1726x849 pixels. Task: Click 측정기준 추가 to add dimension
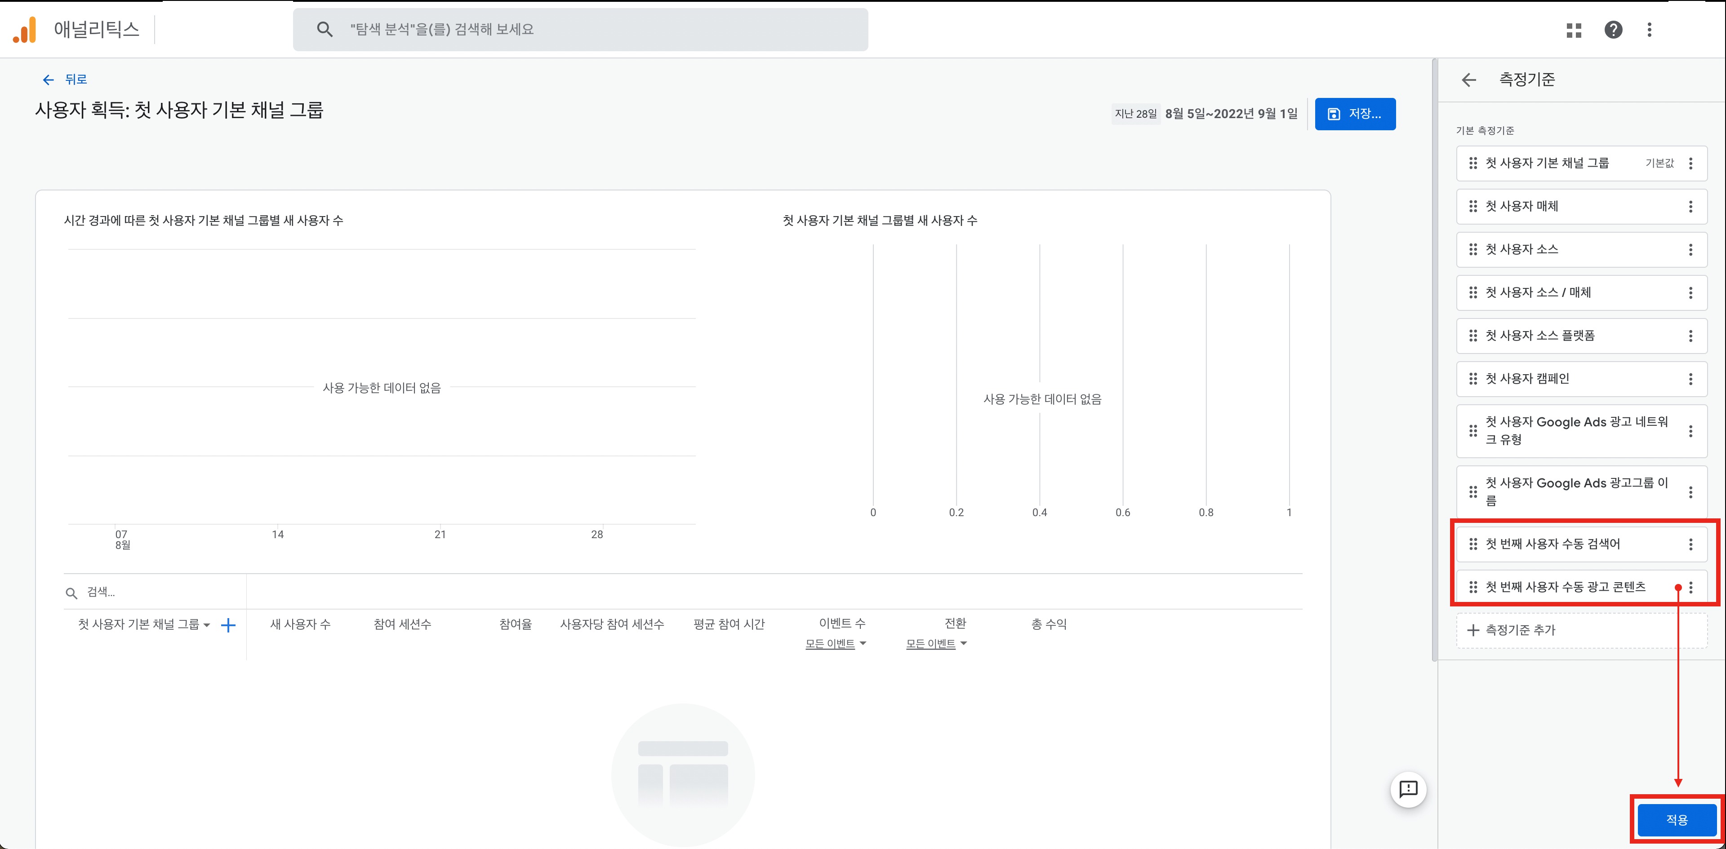tap(1581, 630)
